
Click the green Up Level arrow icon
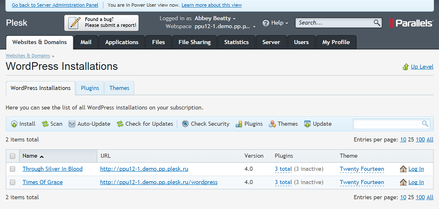[x=405, y=67]
